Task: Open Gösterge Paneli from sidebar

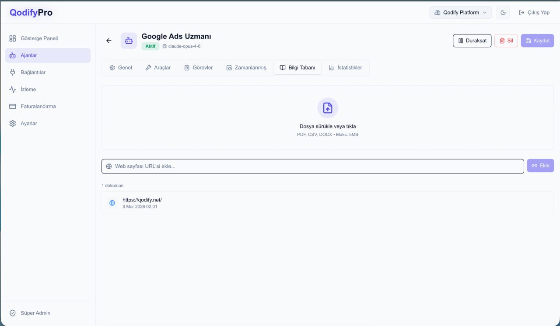Action: (39, 38)
